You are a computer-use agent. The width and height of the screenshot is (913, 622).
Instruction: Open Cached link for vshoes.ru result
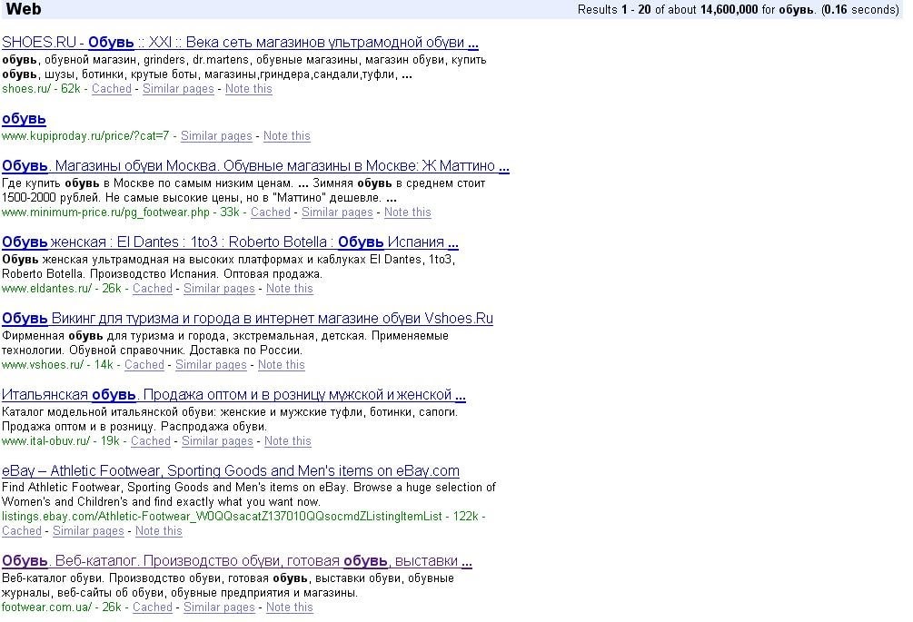click(x=144, y=364)
